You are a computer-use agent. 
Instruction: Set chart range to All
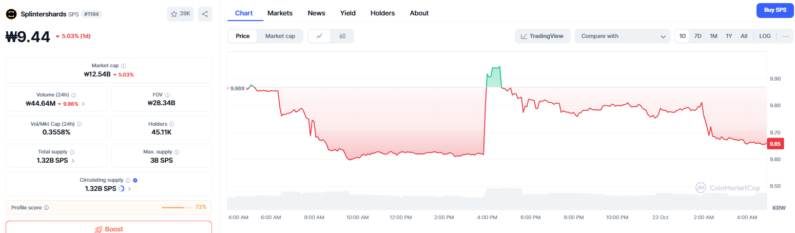coord(744,36)
